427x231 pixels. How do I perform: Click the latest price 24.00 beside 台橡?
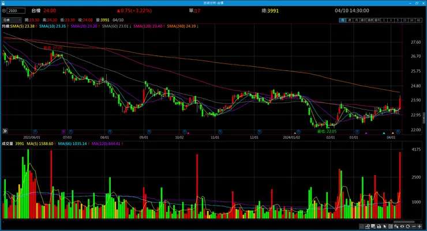(x=50, y=10)
